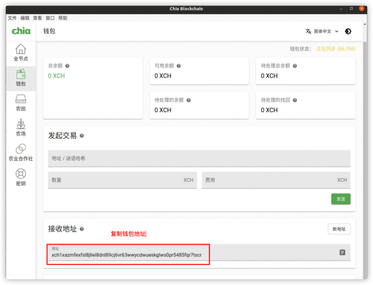Open the 密钥 keys page
The height and width of the screenshot is (285, 373).
tap(21, 178)
